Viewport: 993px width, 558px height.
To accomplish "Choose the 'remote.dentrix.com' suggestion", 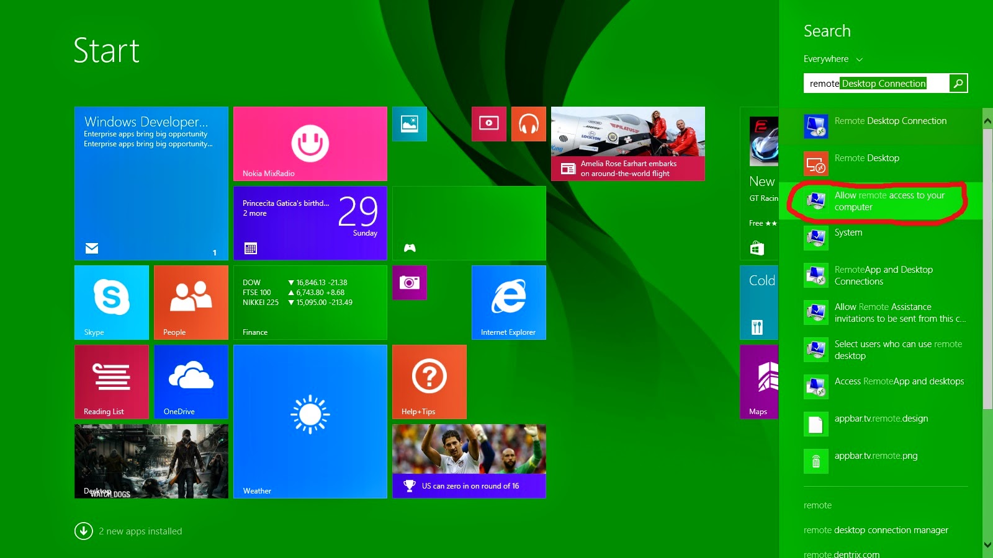I will point(842,554).
